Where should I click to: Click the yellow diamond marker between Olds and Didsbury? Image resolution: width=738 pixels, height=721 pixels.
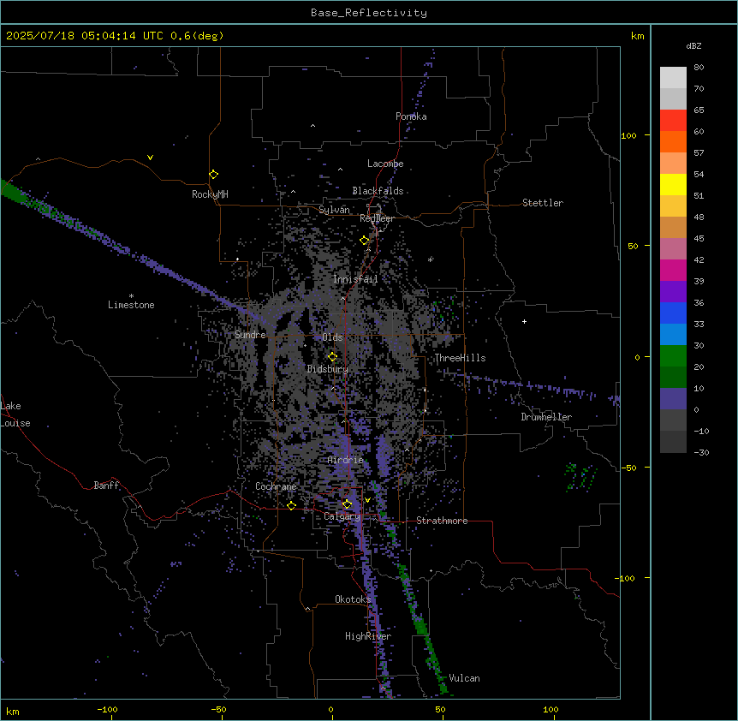pyautogui.click(x=332, y=357)
